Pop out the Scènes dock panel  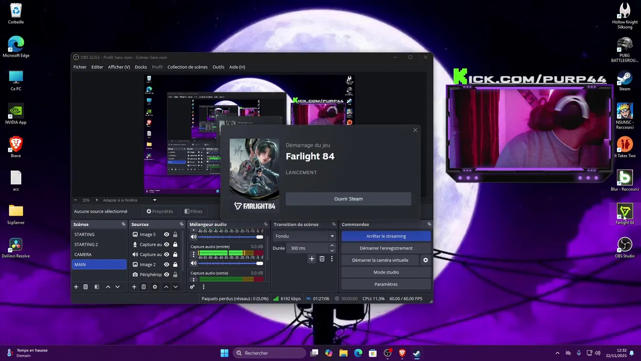coord(123,224)
